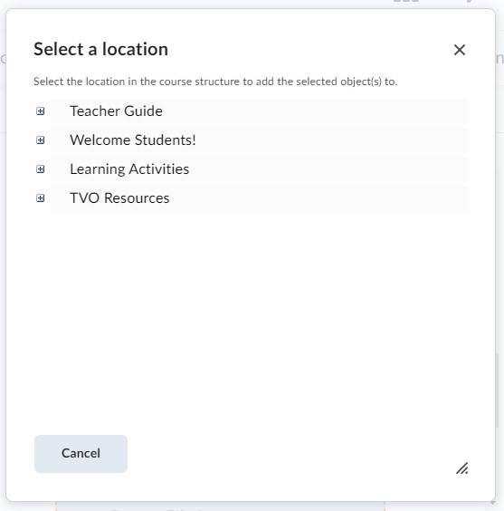The image size is (504, 511).
Task: Expand the Learning Activities plus icon
Action: point(41,169)
